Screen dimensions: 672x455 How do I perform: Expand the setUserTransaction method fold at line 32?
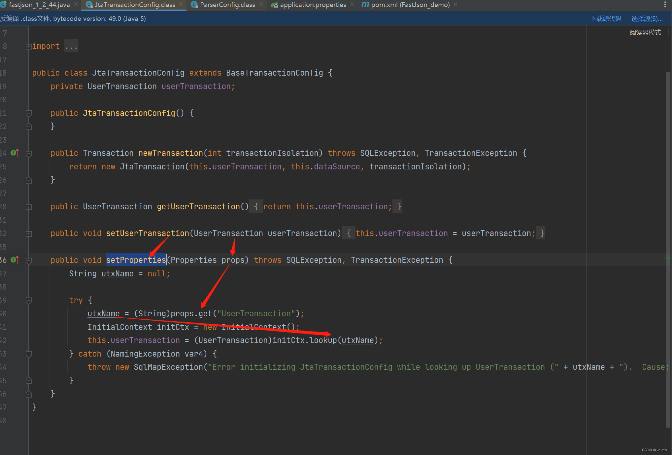(28, 233)
